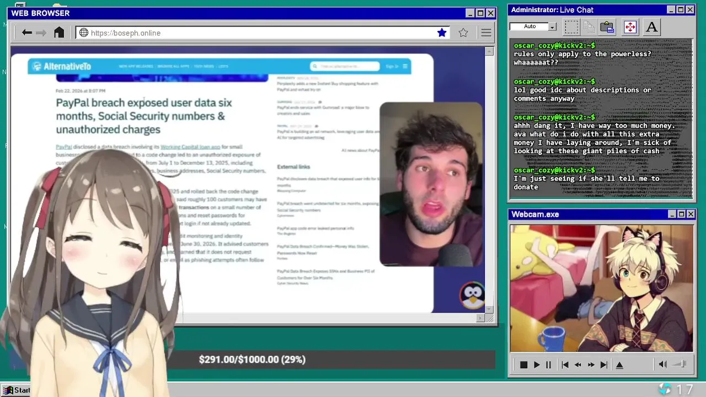Click the Sign In link on AlternativeTo
The height and width of the screenshot is (397, 706).
[392, 66]
